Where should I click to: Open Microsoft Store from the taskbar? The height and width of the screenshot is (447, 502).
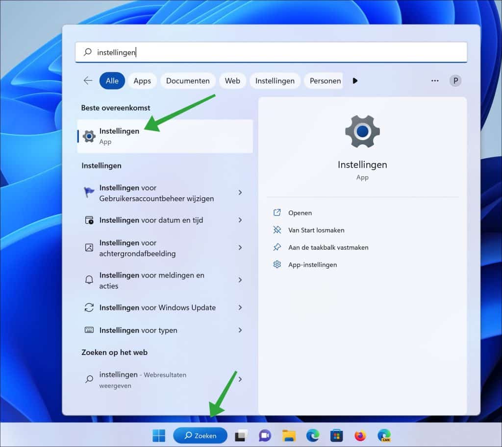coord(336,435)
